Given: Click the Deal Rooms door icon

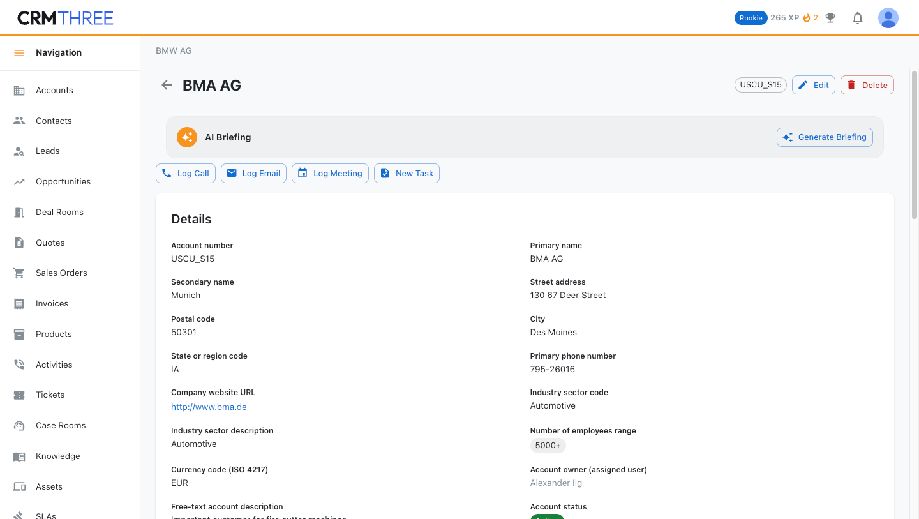Looking at the screenshot, I should (19, 213).
